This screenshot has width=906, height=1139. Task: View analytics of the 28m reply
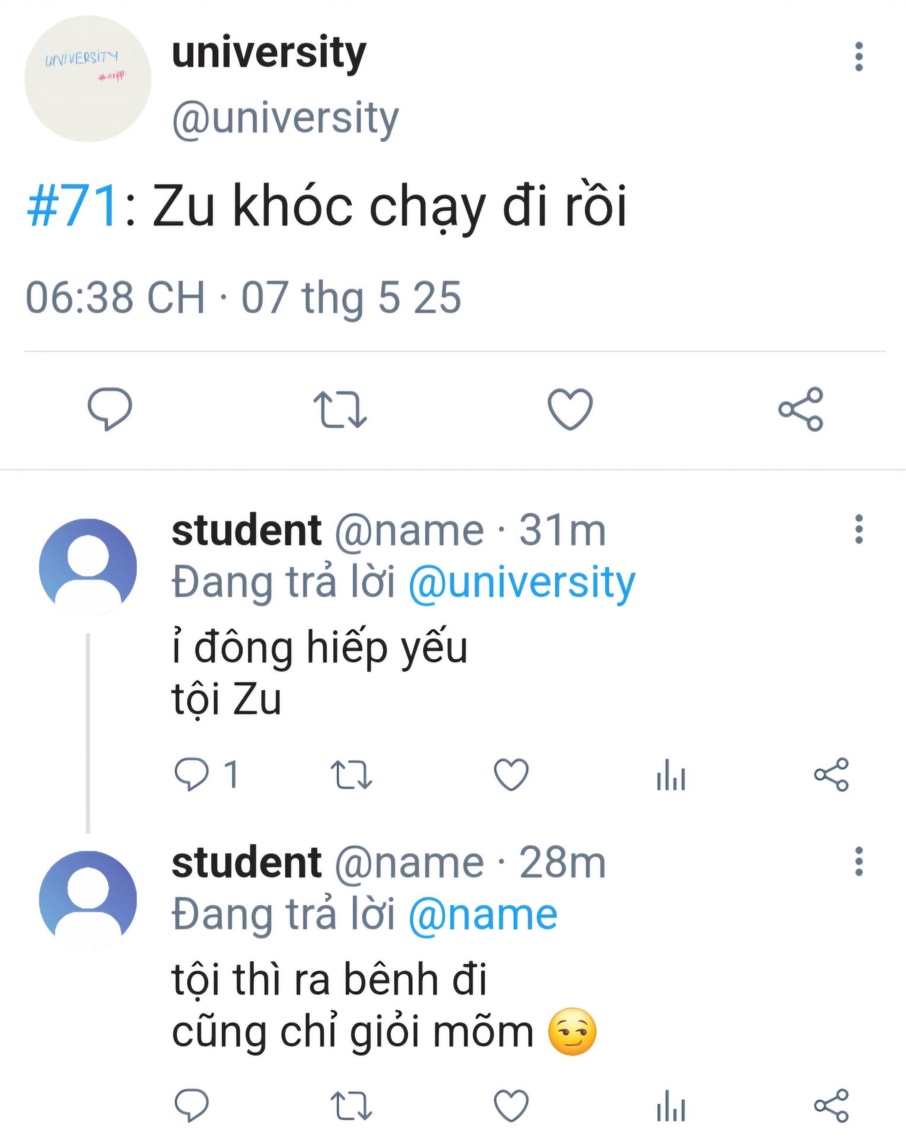pyautogui.click(x=671, y=1106)
